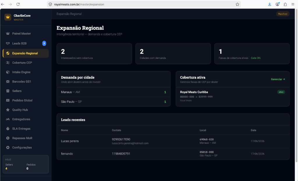
Task: Click email lucas.brito.pereira@hotmail.com
Action: click(130, 143)
